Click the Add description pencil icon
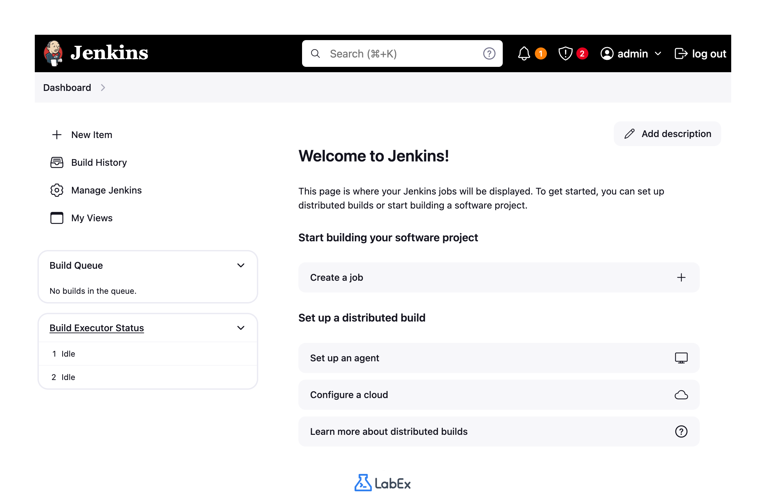 tap(629, 133)
